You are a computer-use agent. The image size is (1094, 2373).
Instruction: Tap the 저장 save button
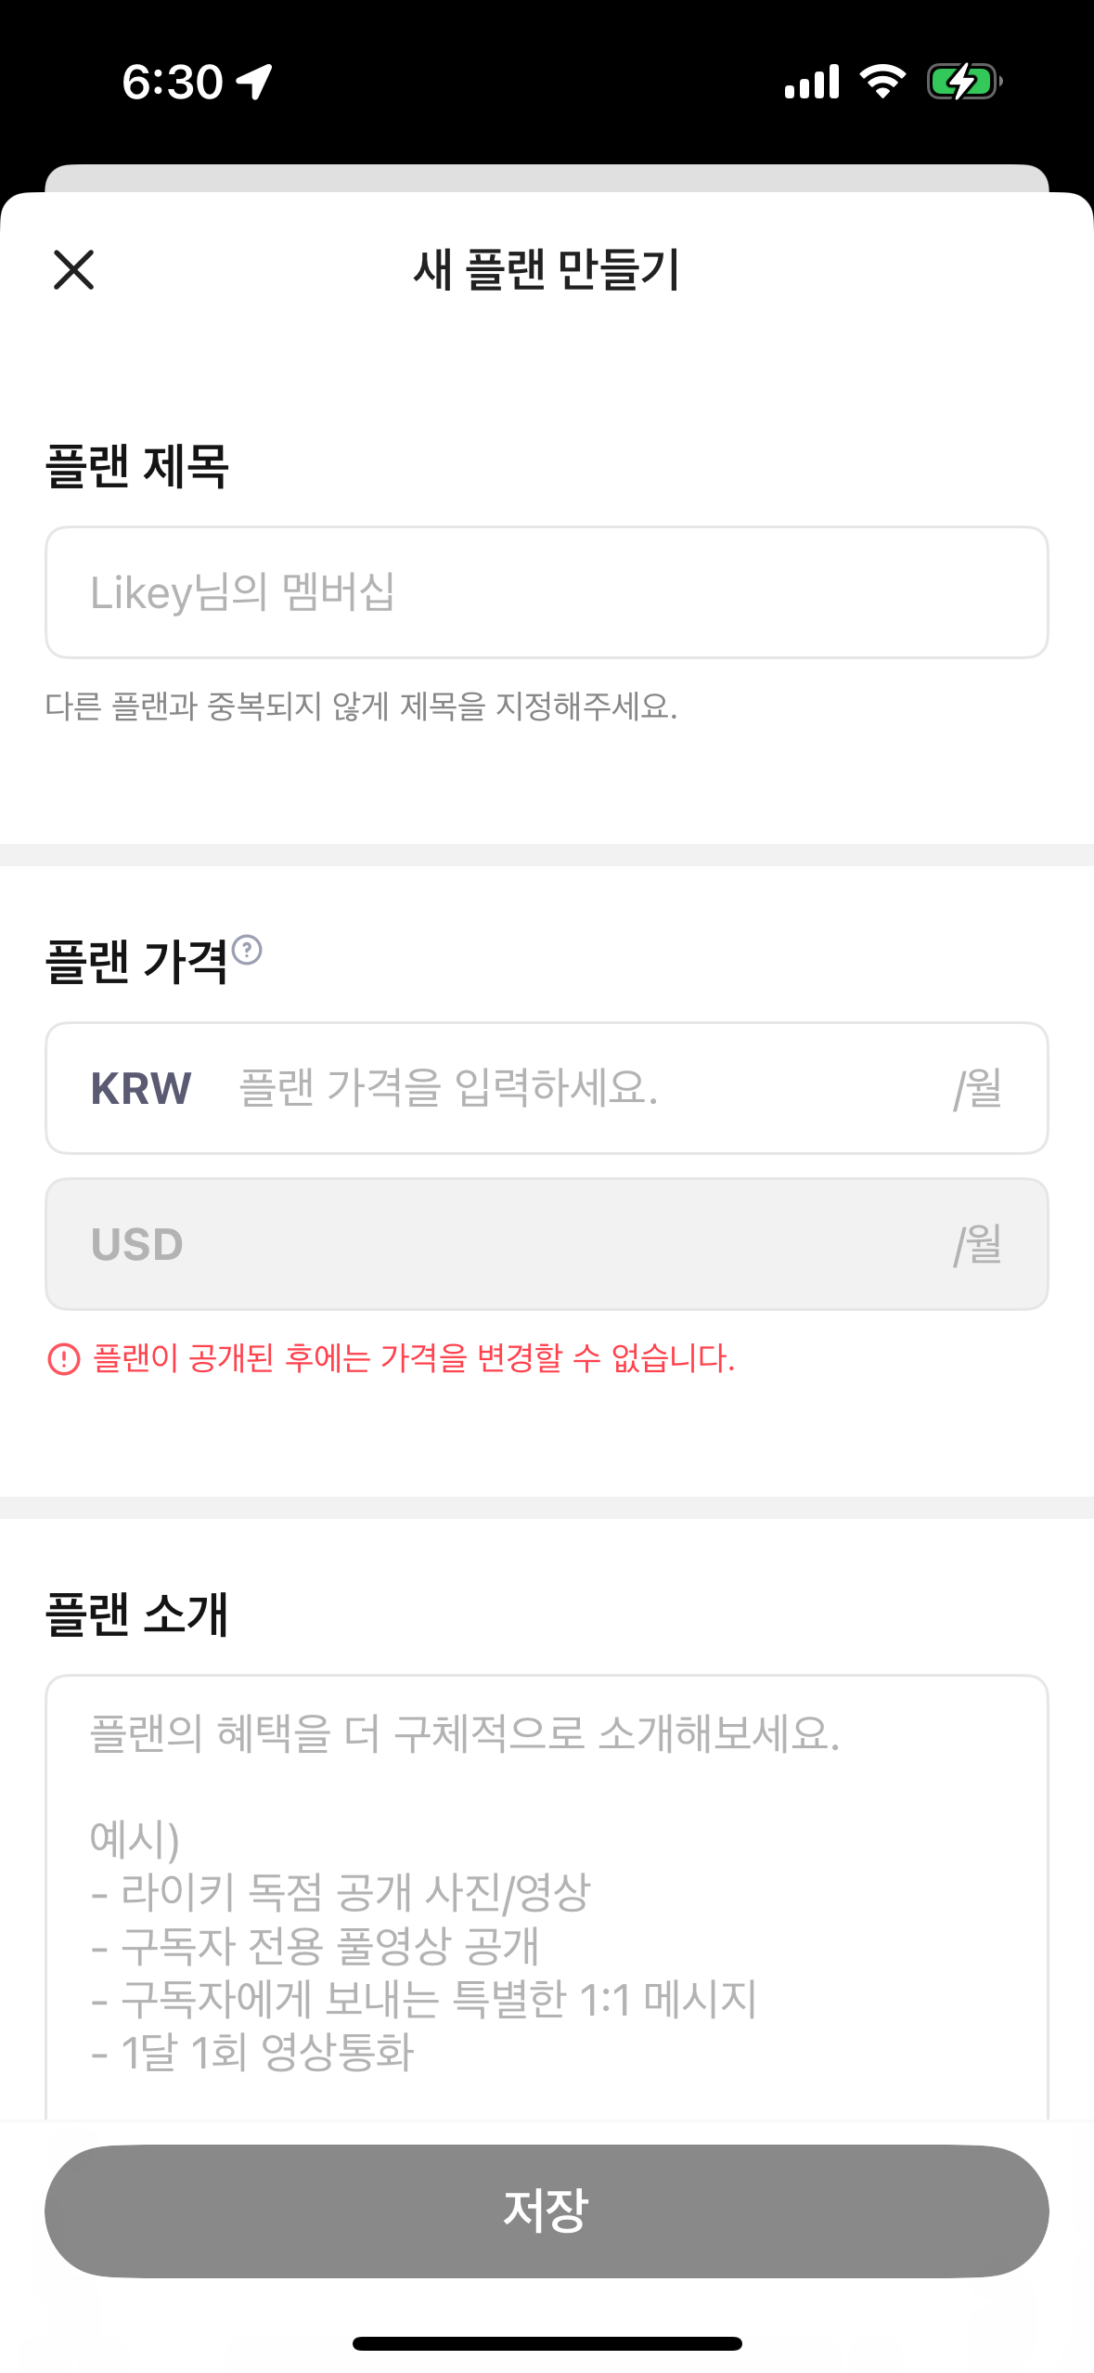547,2211
